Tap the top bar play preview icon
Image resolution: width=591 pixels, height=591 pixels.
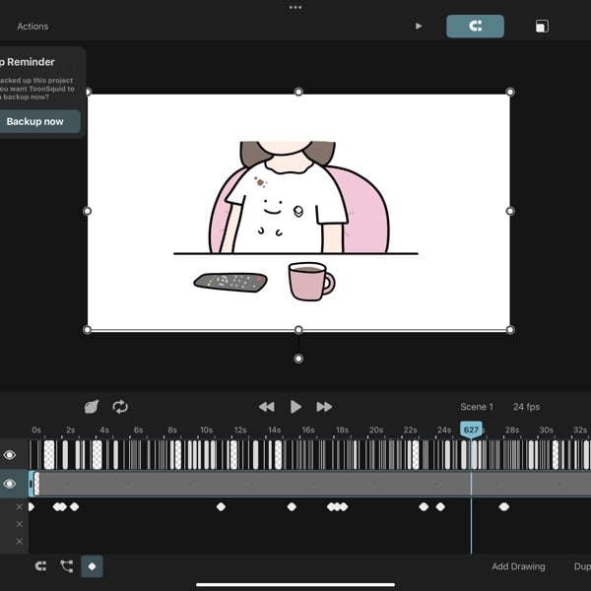pos(419,27)
